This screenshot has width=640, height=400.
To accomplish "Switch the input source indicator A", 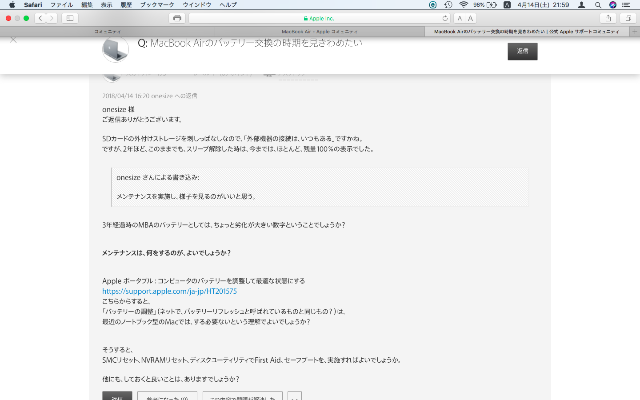I will tap(507, 5).
